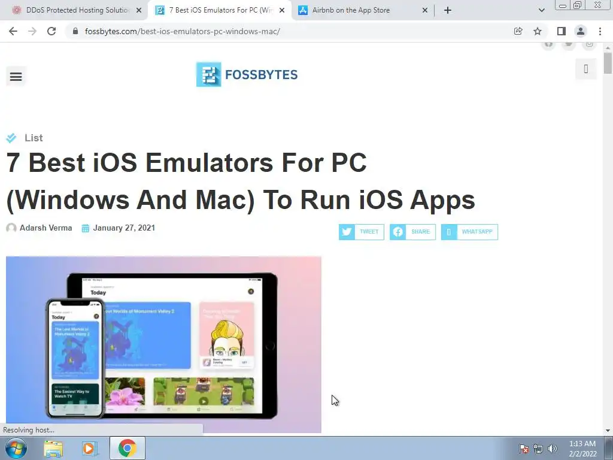Click the article headline text

point(241,181)
